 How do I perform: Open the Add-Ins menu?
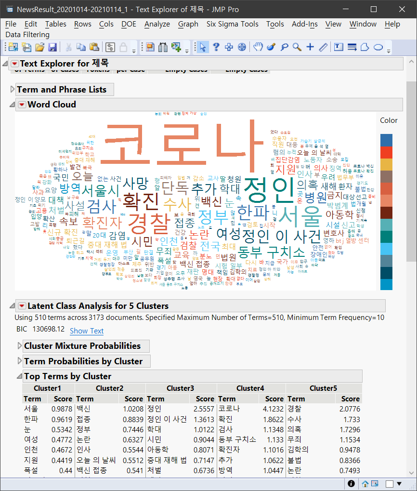(x=305, y=24)
